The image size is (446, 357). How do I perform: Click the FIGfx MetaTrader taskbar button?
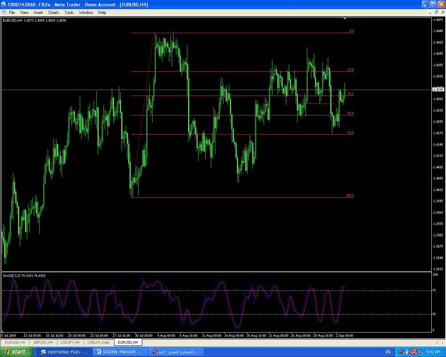[64, 352]
